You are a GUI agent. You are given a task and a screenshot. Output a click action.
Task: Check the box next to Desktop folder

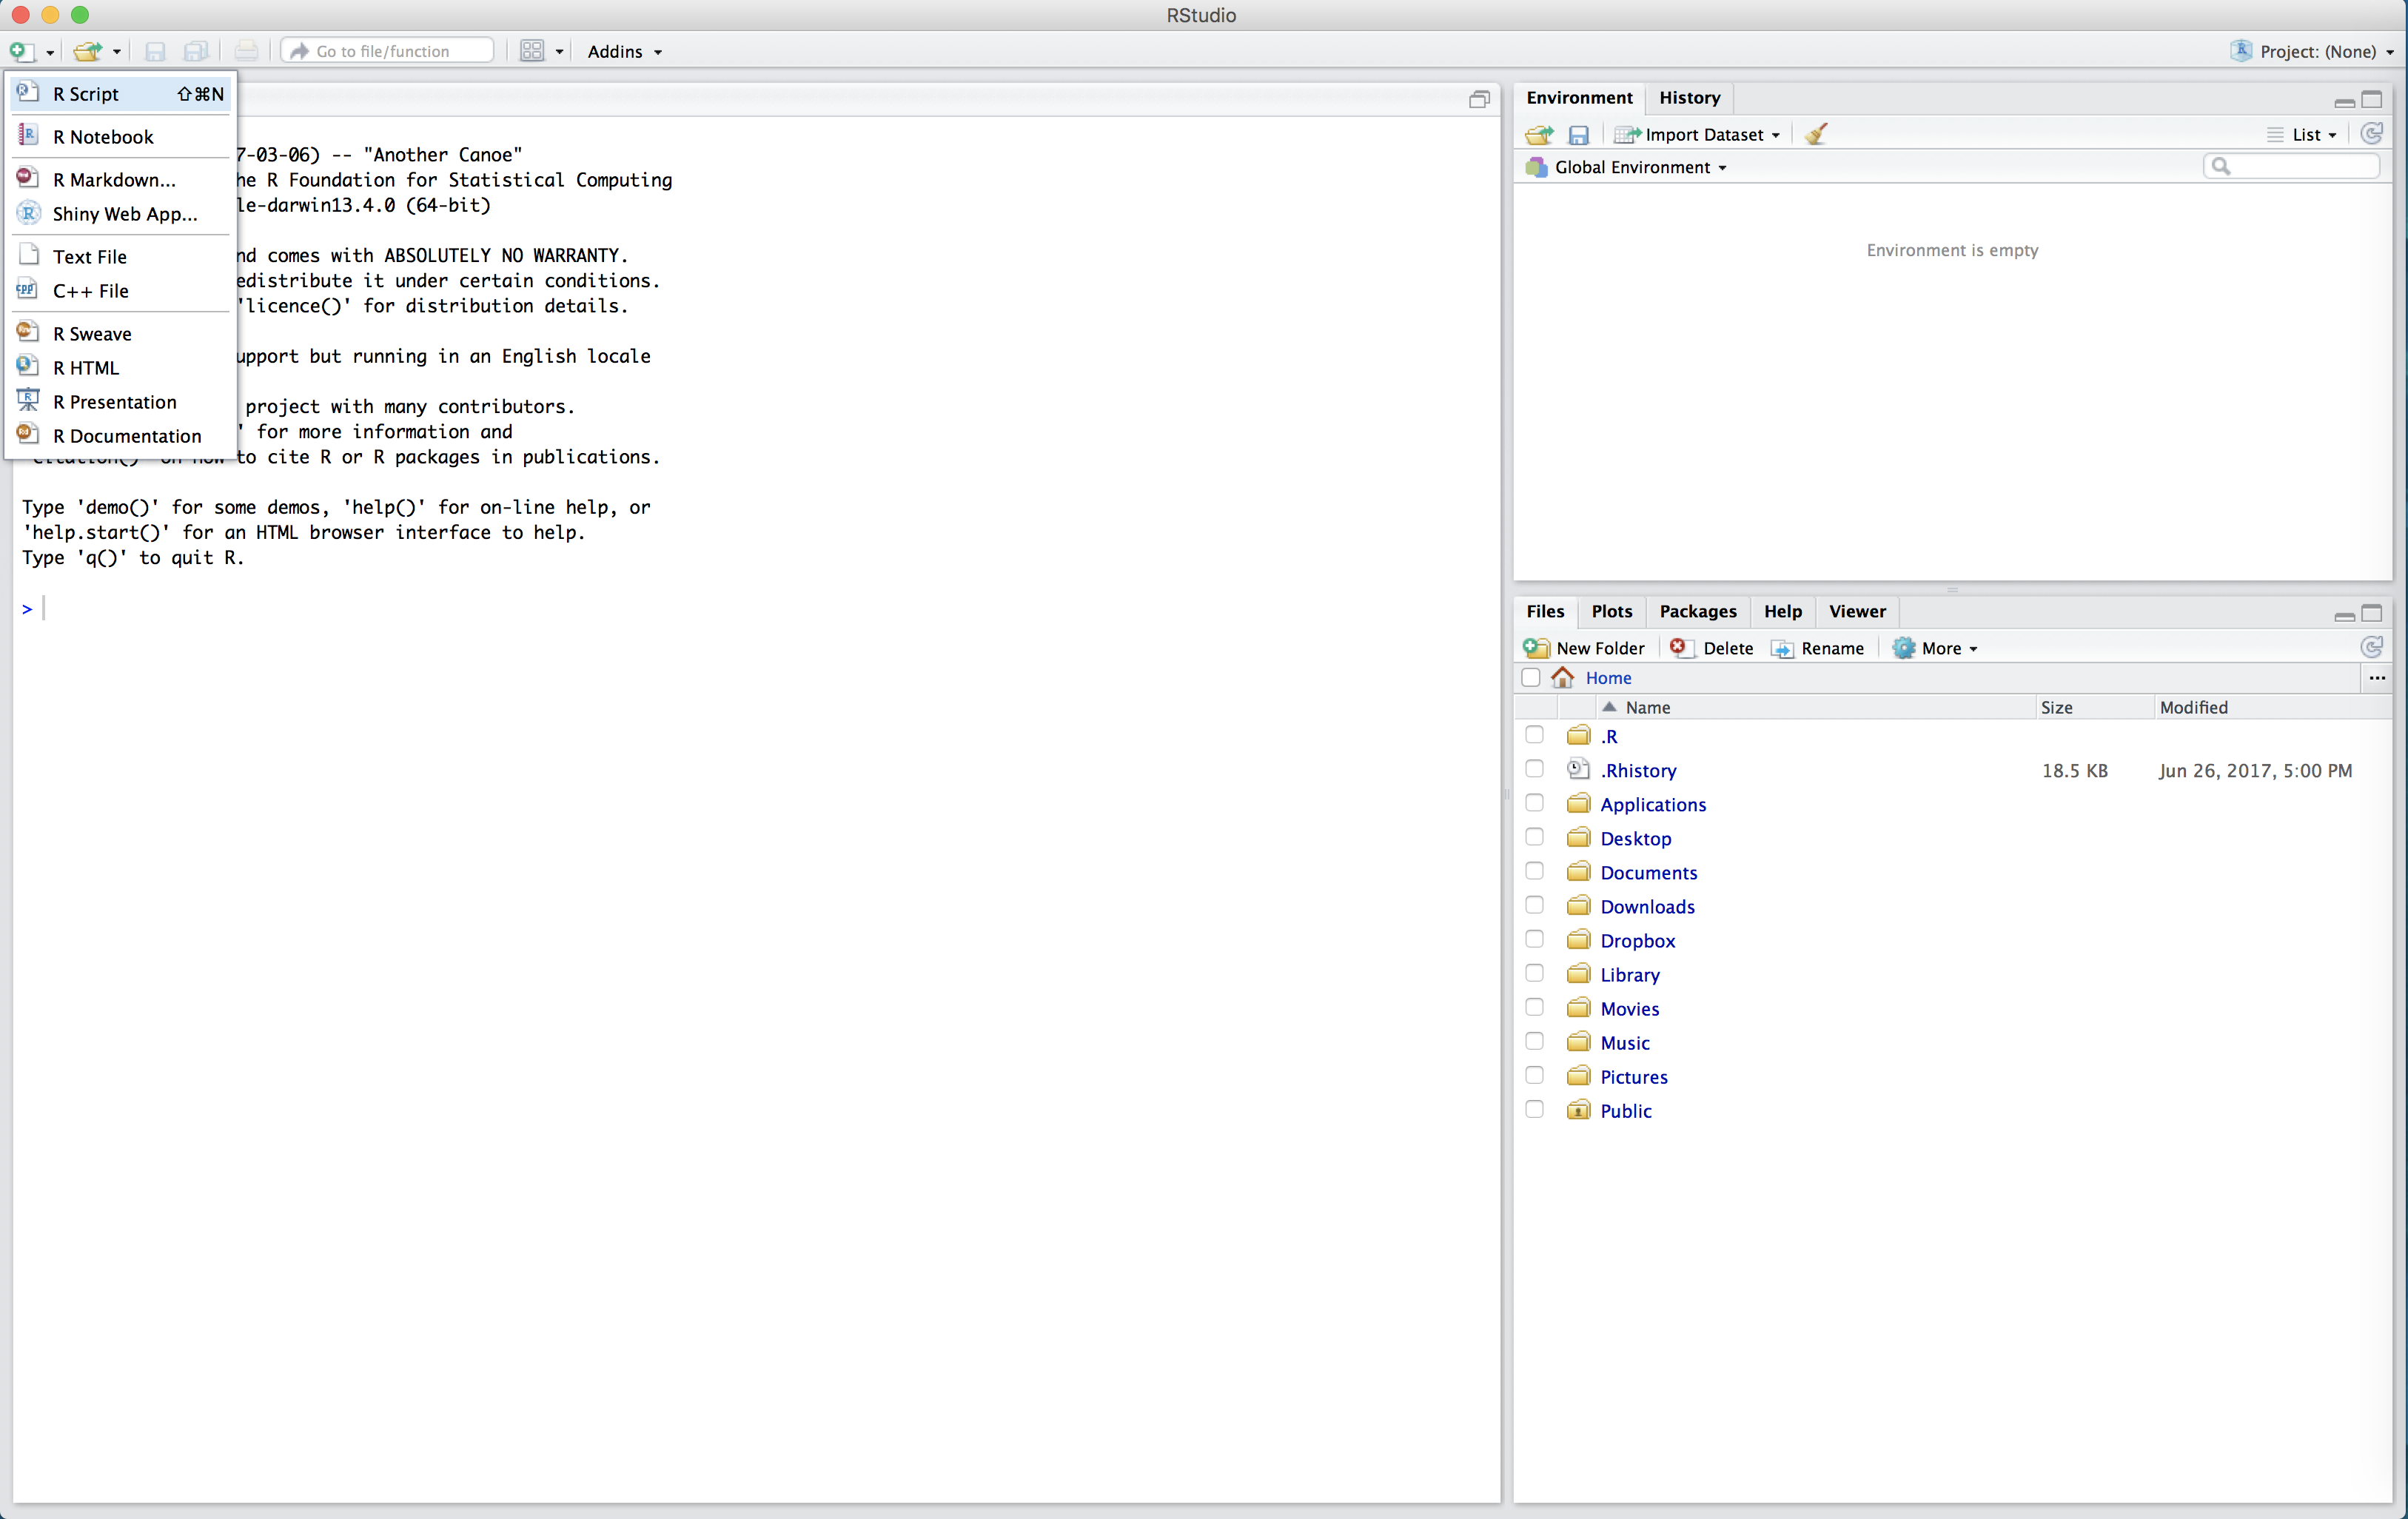coord(1534,838)
